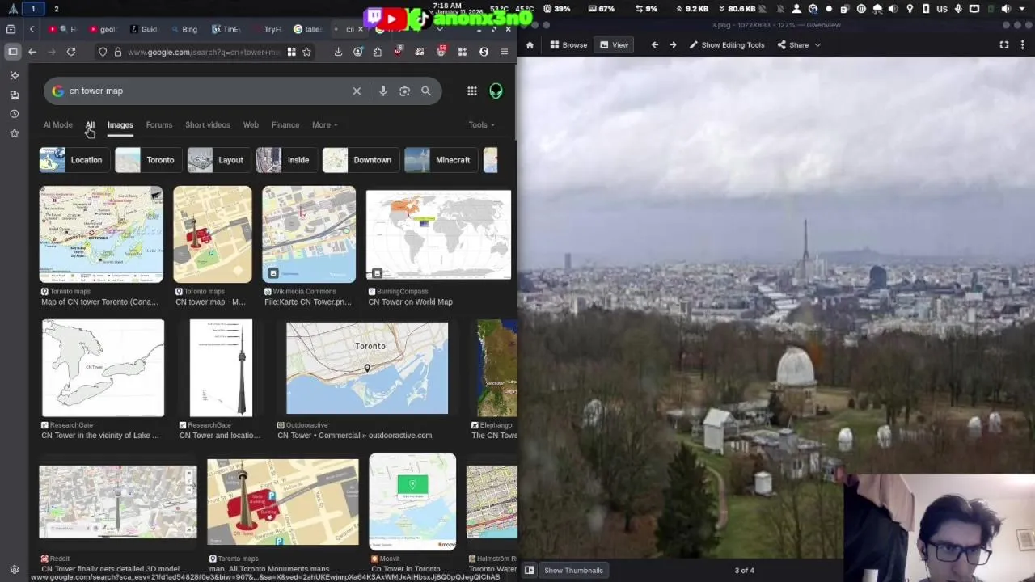Submit search with magnifier icon

click(x=426, y=91)
